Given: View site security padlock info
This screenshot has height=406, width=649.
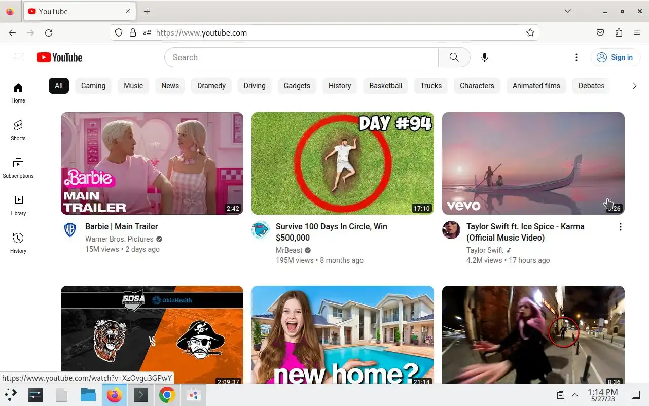Looking at the screenshot, I should (133, 32).
